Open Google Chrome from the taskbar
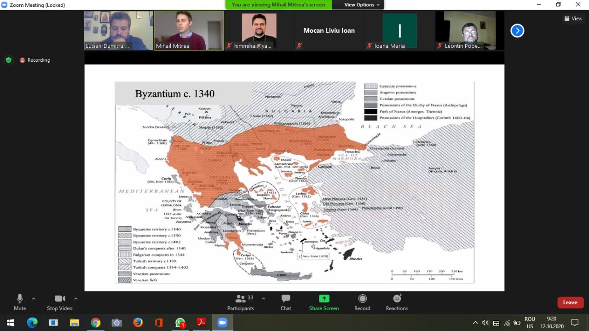The image size is (589, 331). tap(96, 323)
